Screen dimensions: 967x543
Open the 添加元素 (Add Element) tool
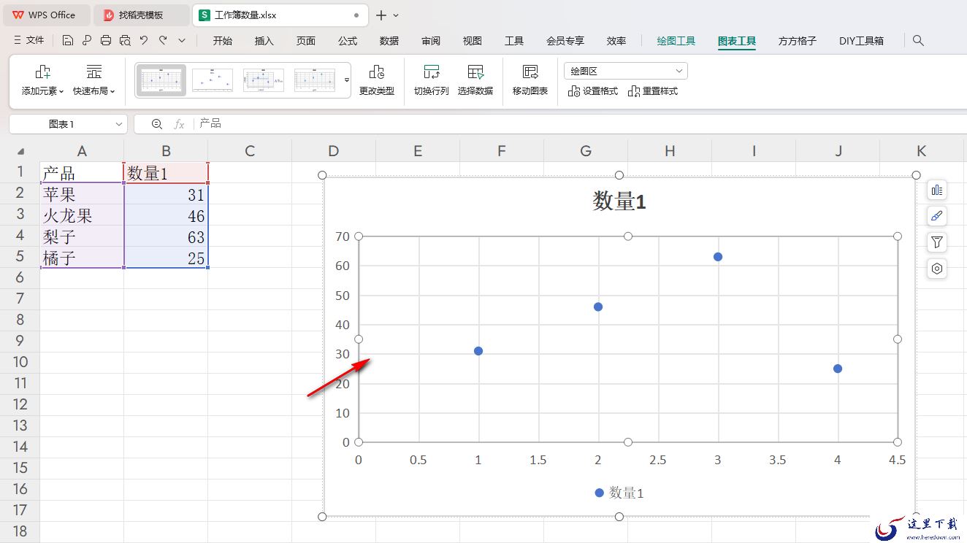click(43, 80)
